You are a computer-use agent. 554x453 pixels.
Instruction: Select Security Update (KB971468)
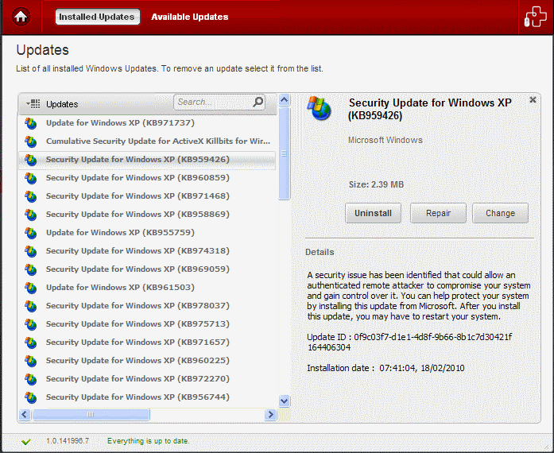[x=147, y=196]
